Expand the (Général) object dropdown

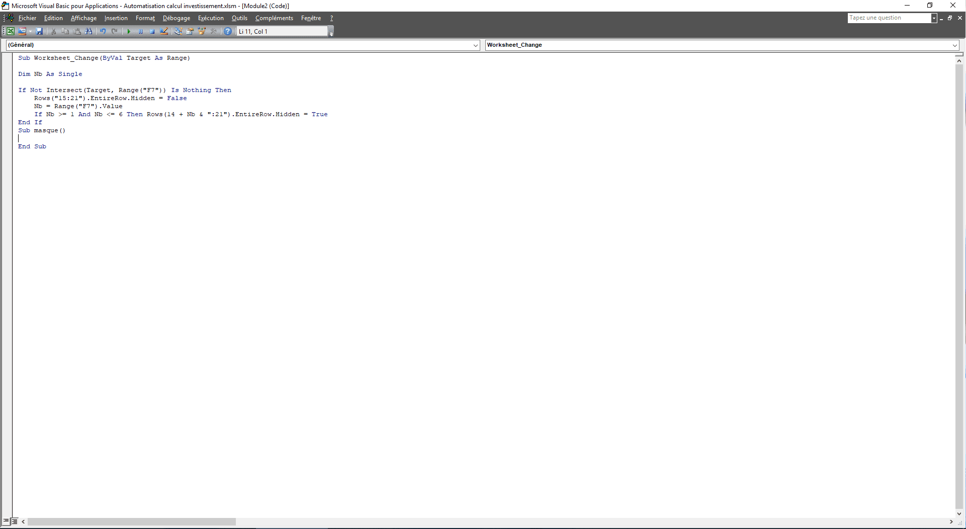click(x=475, y=45)
